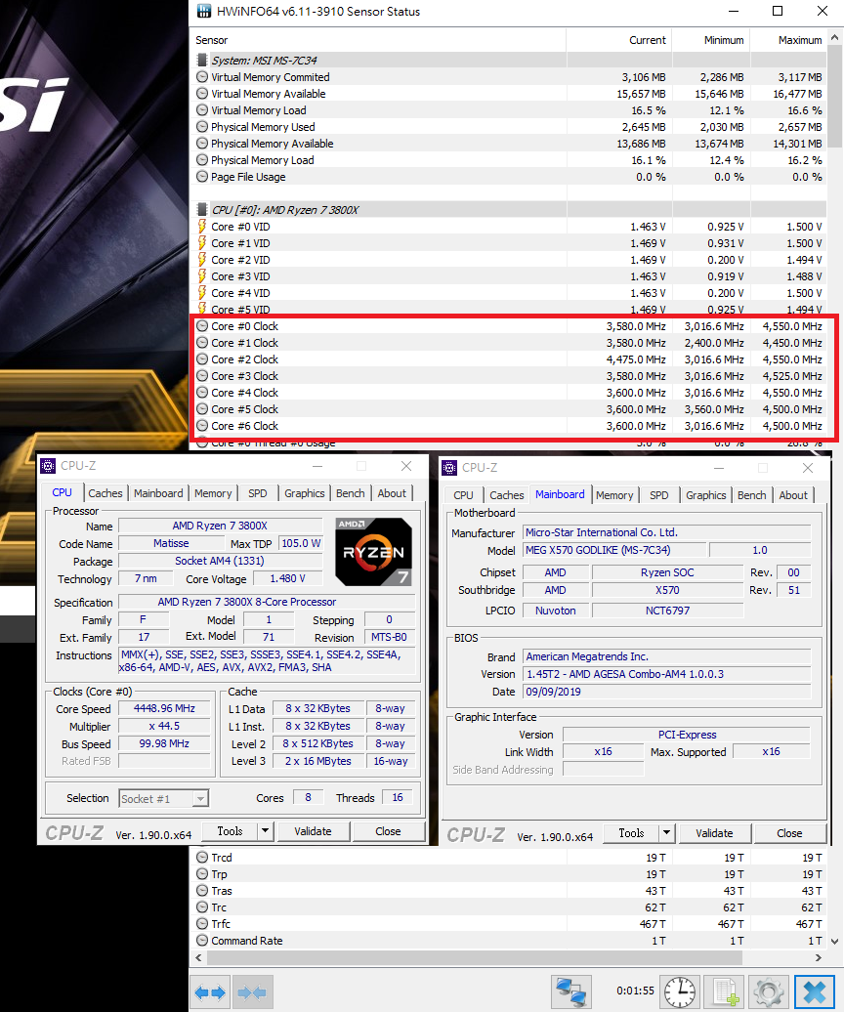The width and height of the screenshot is (844, 1012).
Task: Click Tools button in right CPU-Z window
Action: 631,833
